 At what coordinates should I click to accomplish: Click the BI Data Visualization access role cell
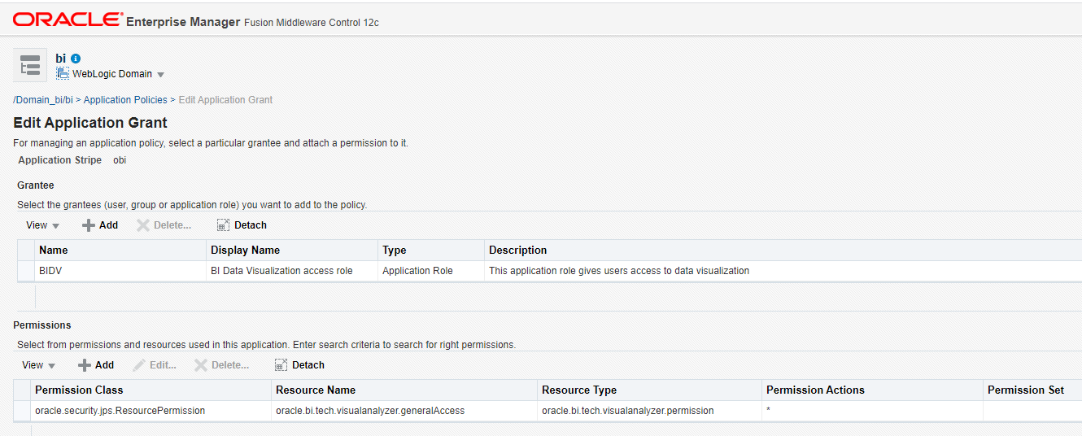[292, 271]
